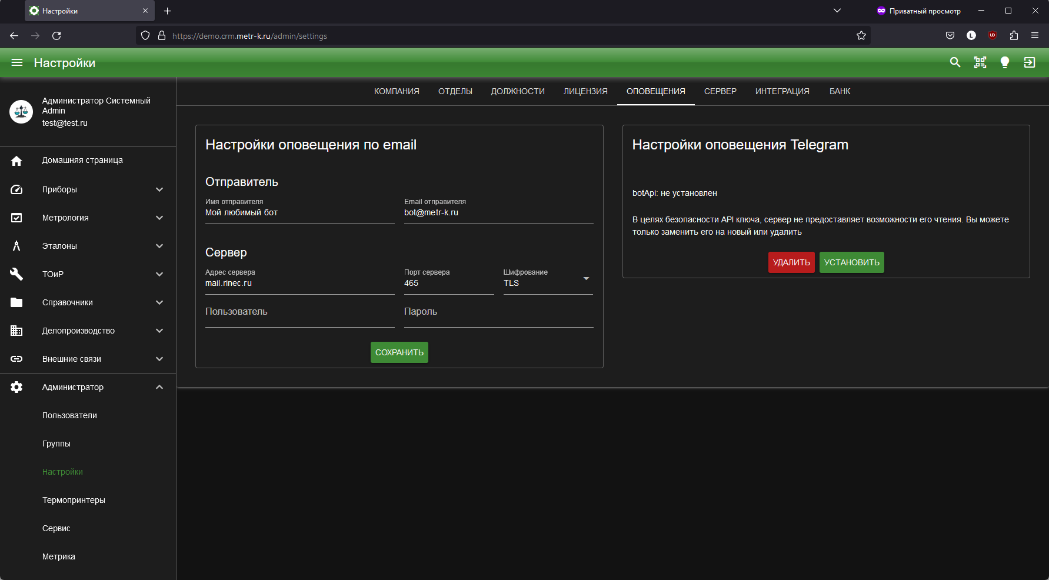Click the logout exit icon
The width and height of the screenshot is (1049, 580).
(1030, 62)
